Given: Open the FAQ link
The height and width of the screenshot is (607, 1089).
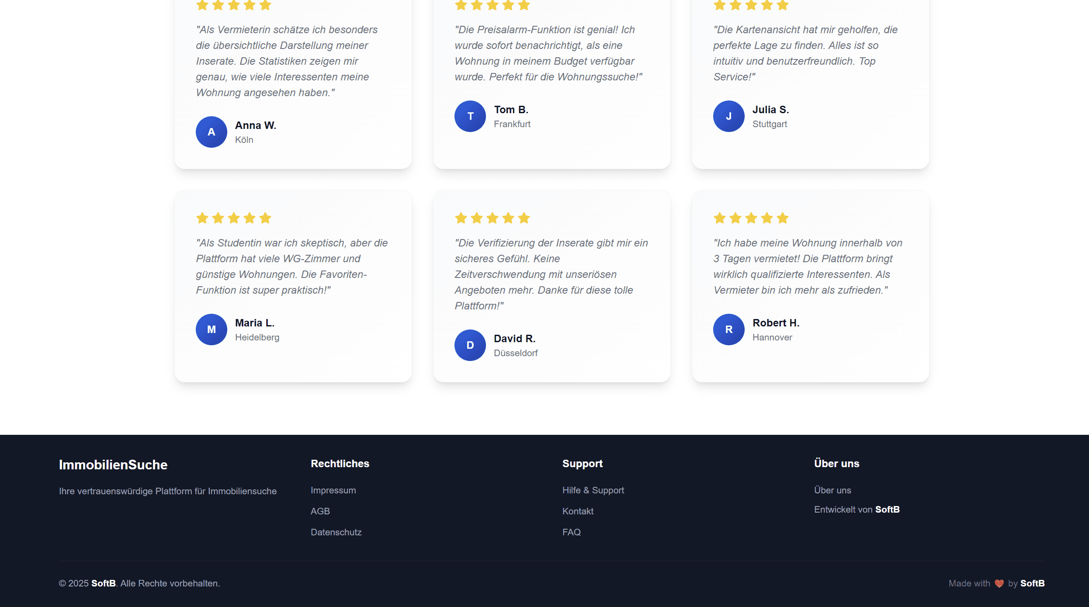Looking at the screenshot, I should pos(571,532).
